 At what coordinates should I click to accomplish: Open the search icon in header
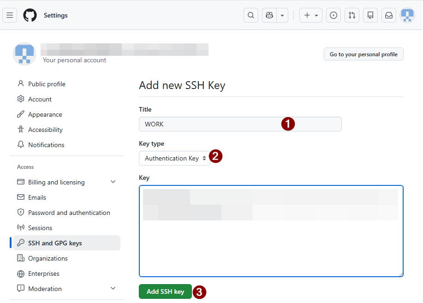pyautogui.click(x=250, y=15)
